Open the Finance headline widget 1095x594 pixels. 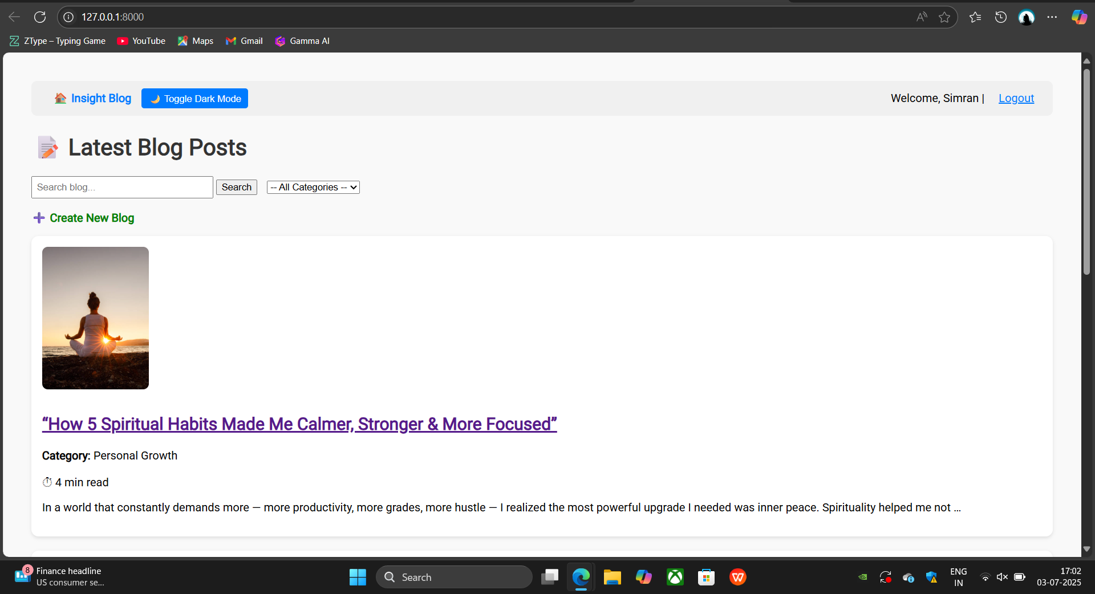tap(59, 577)
